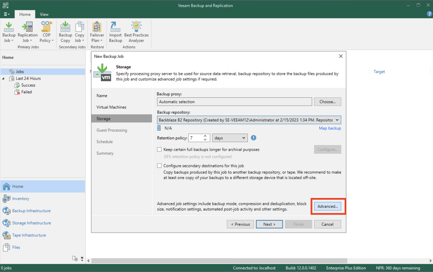Open the Map backup link
This screenshot has width=433, height=272.
pos(330,128)
